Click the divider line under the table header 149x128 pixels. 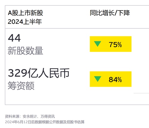[x=77, y=28]
